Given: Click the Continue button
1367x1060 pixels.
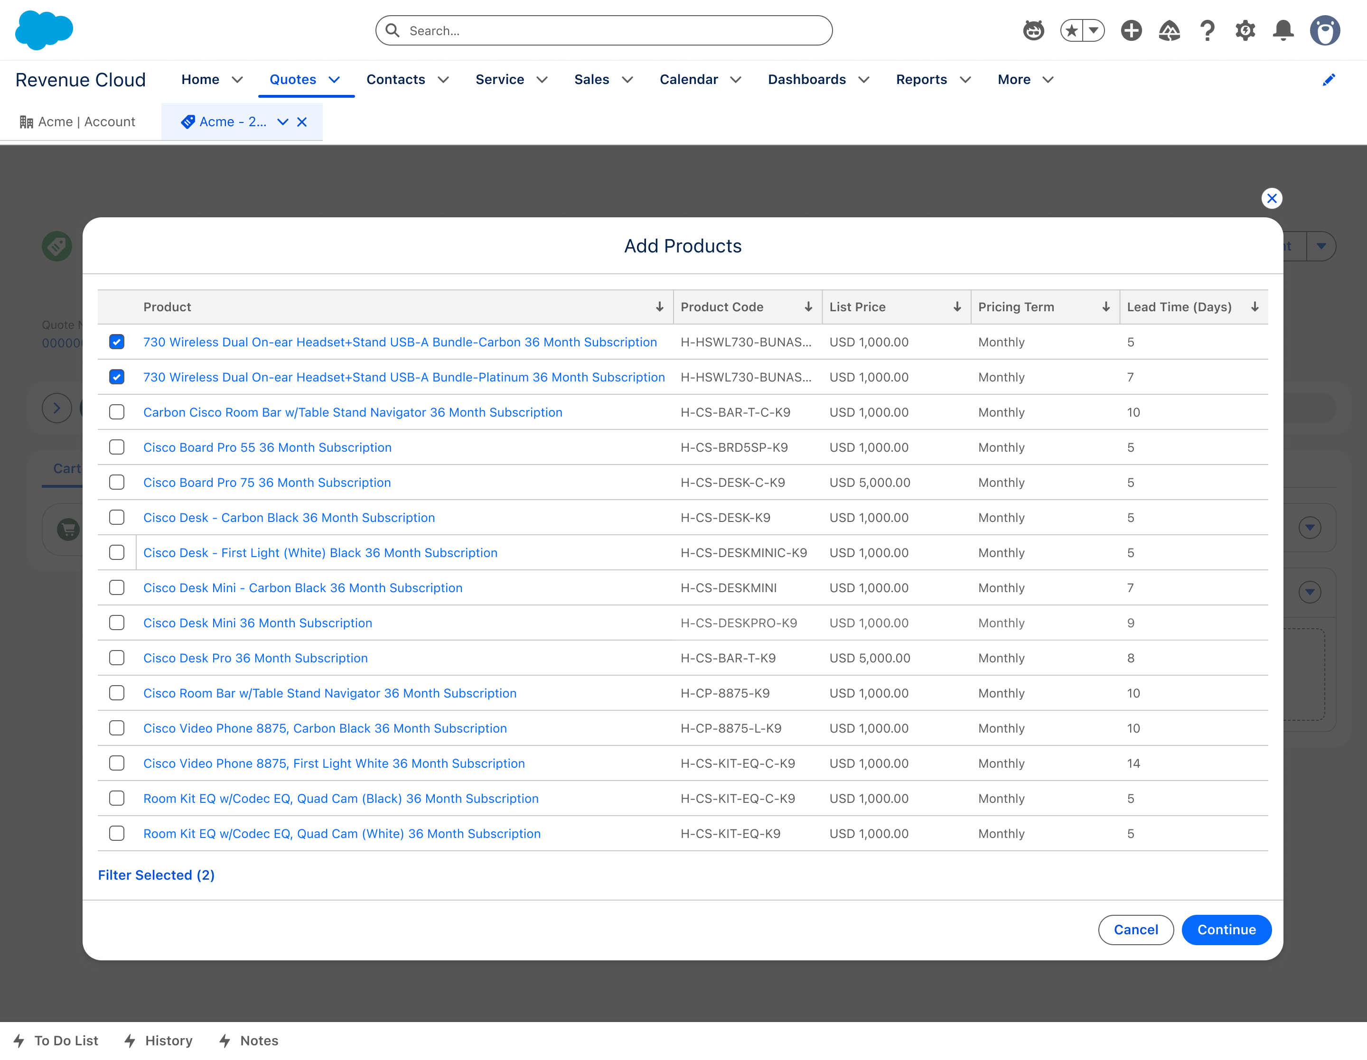Looking at the screenshot, I should pos(1226,929).
